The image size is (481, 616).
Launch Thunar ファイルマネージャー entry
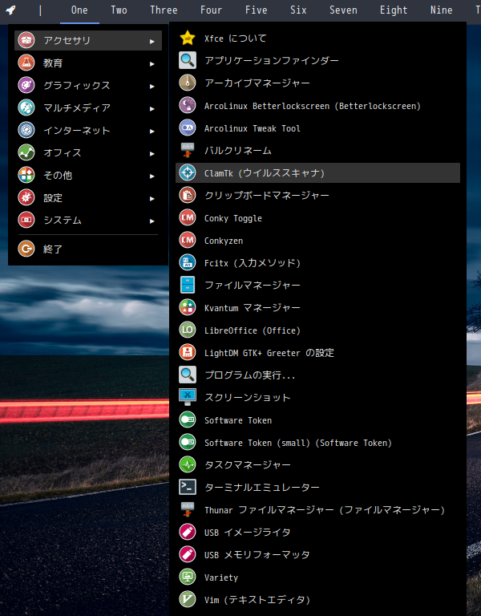pos(317,509)
